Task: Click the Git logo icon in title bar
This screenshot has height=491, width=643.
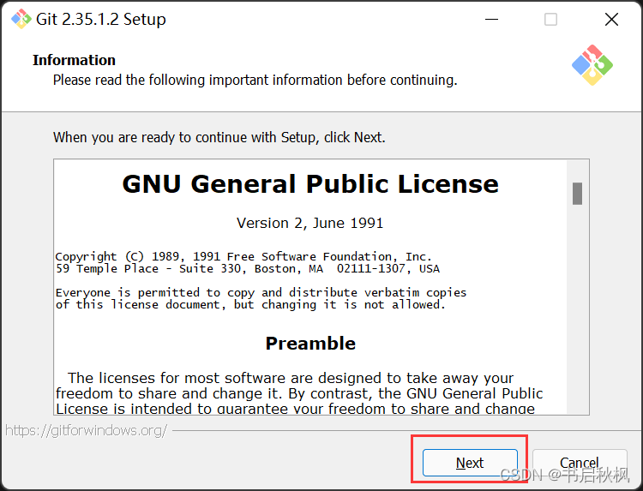Action: pyautogui.click(x=21, y=19)
